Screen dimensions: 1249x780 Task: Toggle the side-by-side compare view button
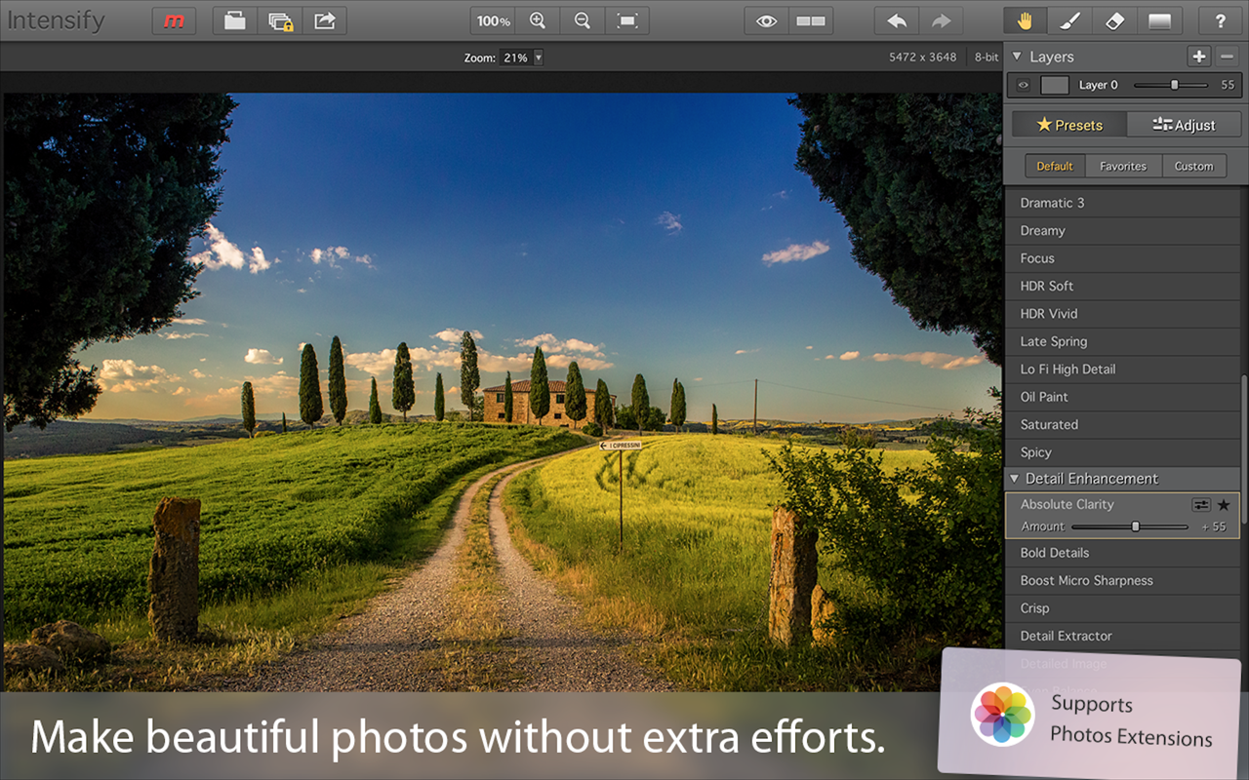click(811, 20)
